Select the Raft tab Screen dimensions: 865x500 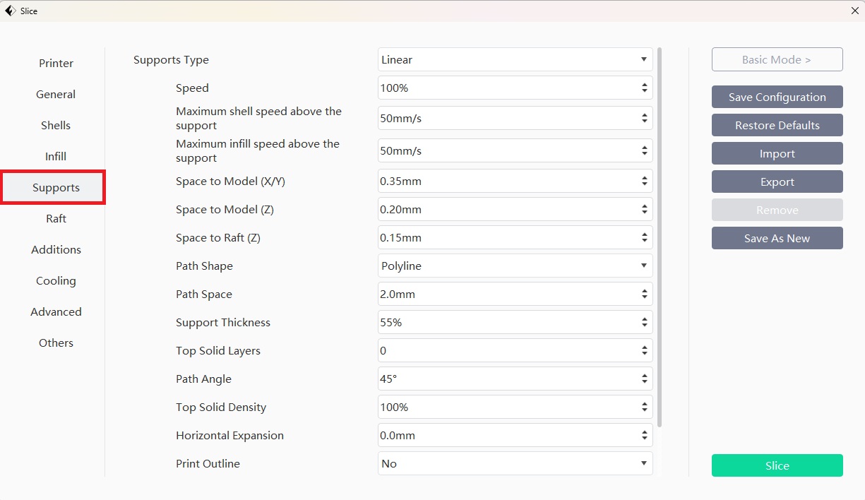point(56,219)
